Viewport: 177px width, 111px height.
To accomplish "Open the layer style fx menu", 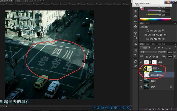I will tap(150, 109).
